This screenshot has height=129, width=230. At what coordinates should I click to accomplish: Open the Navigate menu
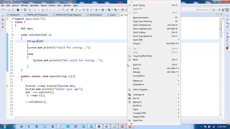click(x=34, y=5)
